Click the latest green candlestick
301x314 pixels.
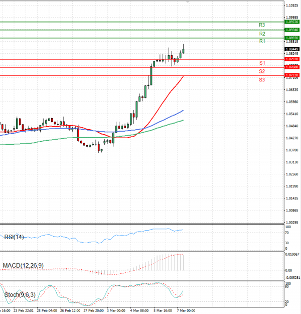pos(184,51)
